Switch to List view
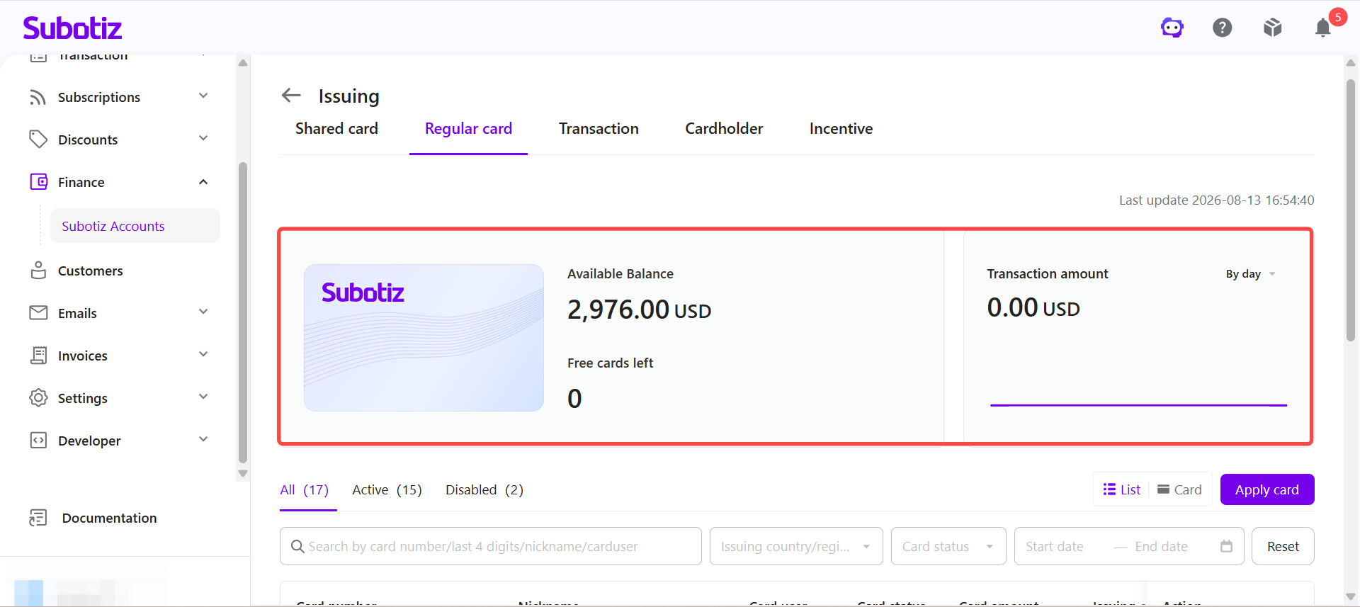Screen dimensions: 1360x607 tap(1122, 489)
